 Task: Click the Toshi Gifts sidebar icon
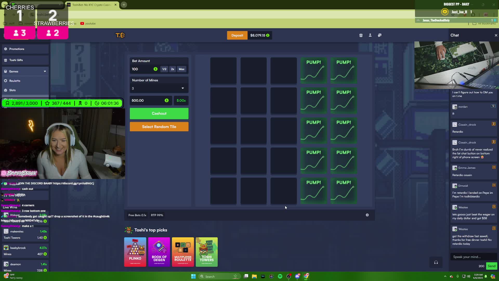(x=6, y=60)
